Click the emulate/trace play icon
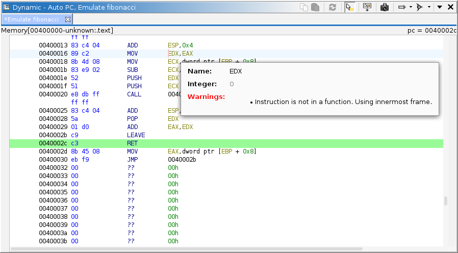The height and width of the screenshot is (253, 458). (420, 7)
